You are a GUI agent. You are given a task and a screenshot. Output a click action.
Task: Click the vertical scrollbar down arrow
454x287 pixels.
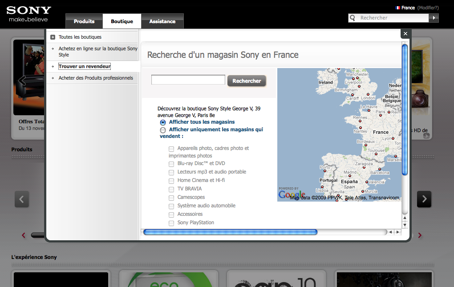(405, 225)
